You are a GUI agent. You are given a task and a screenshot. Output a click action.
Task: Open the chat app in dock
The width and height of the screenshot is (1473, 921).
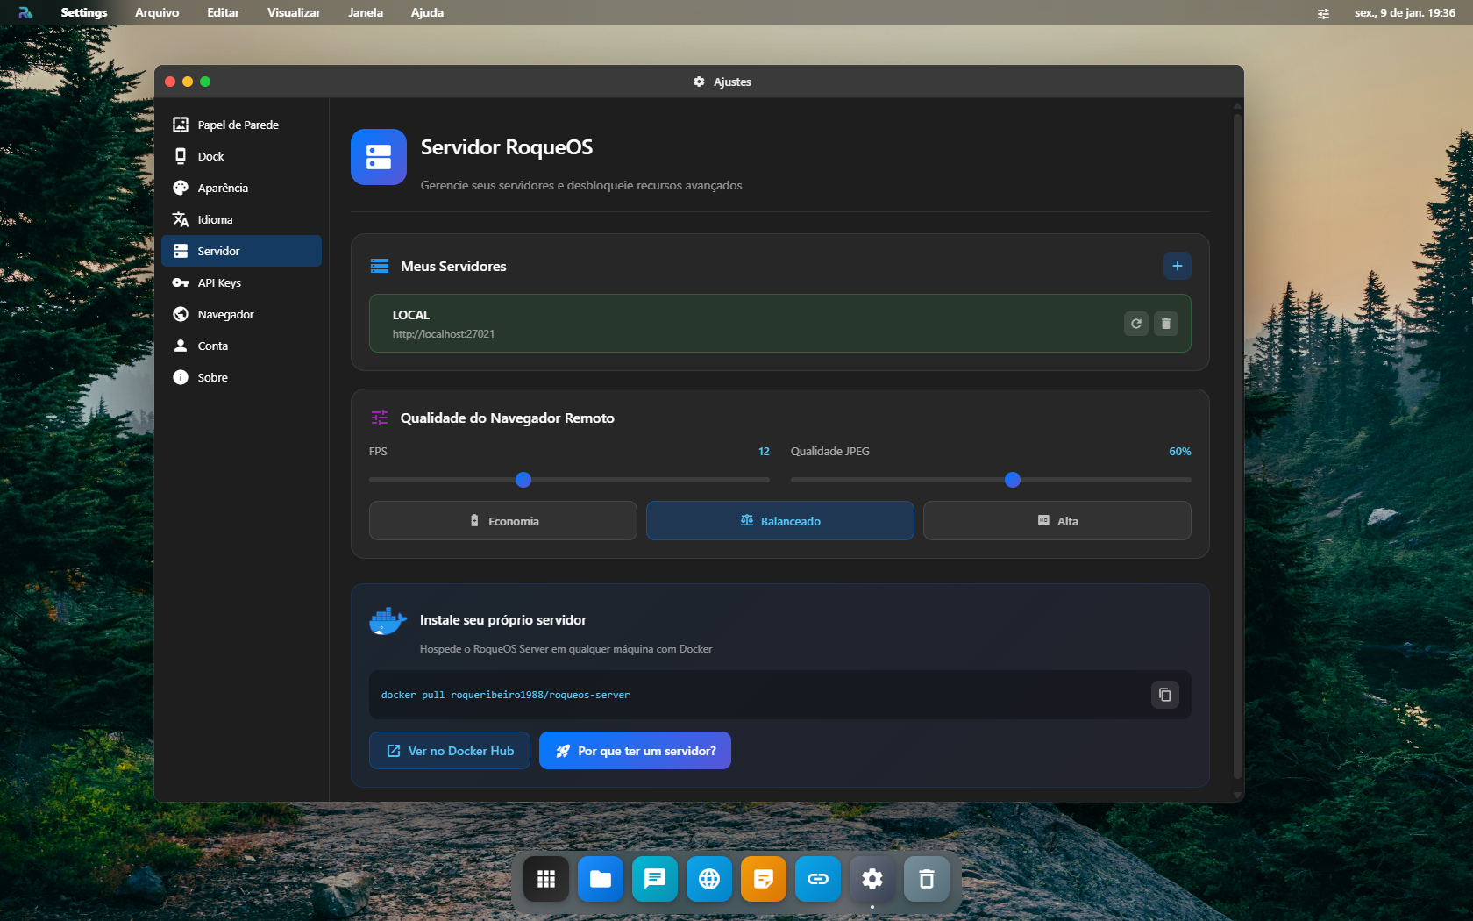tap(655, 879)
